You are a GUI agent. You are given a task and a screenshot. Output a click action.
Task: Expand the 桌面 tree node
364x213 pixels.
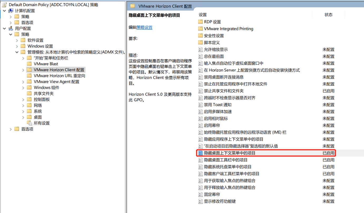tap(23, 117)
